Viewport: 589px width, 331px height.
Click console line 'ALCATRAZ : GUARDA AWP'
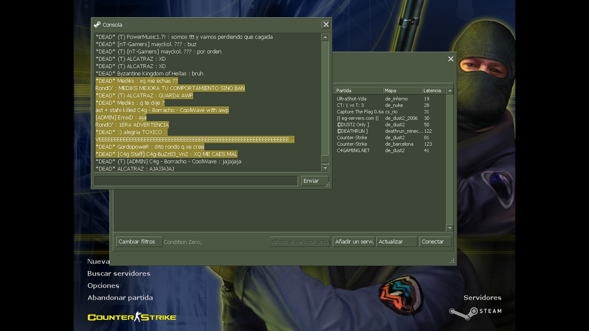pyautogui.click(x=144, y=96)
